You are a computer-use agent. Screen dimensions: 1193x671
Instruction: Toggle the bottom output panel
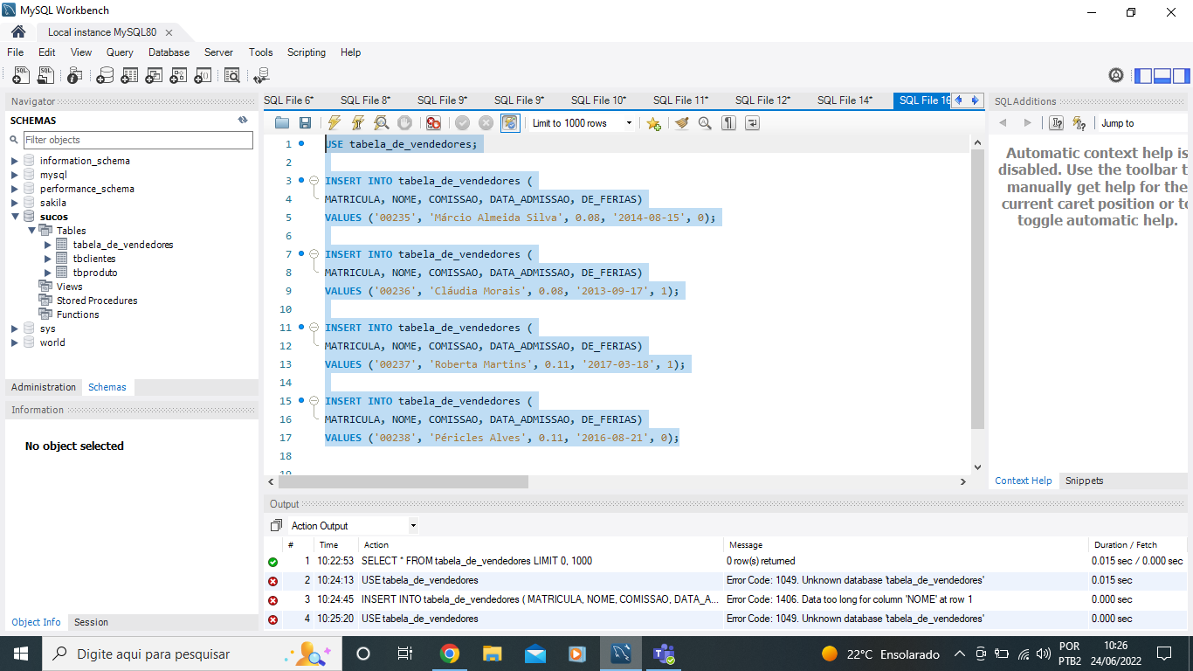[x=1162, y=76]
